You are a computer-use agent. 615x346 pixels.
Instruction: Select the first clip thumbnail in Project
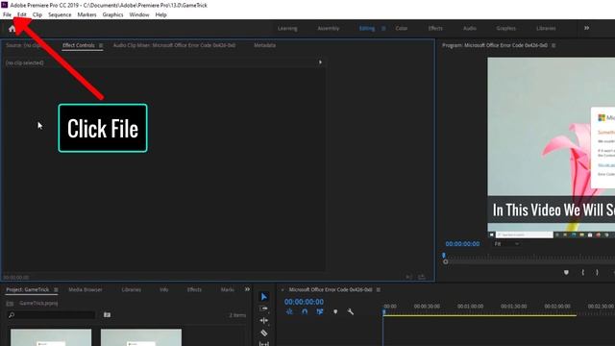point(51,337)
